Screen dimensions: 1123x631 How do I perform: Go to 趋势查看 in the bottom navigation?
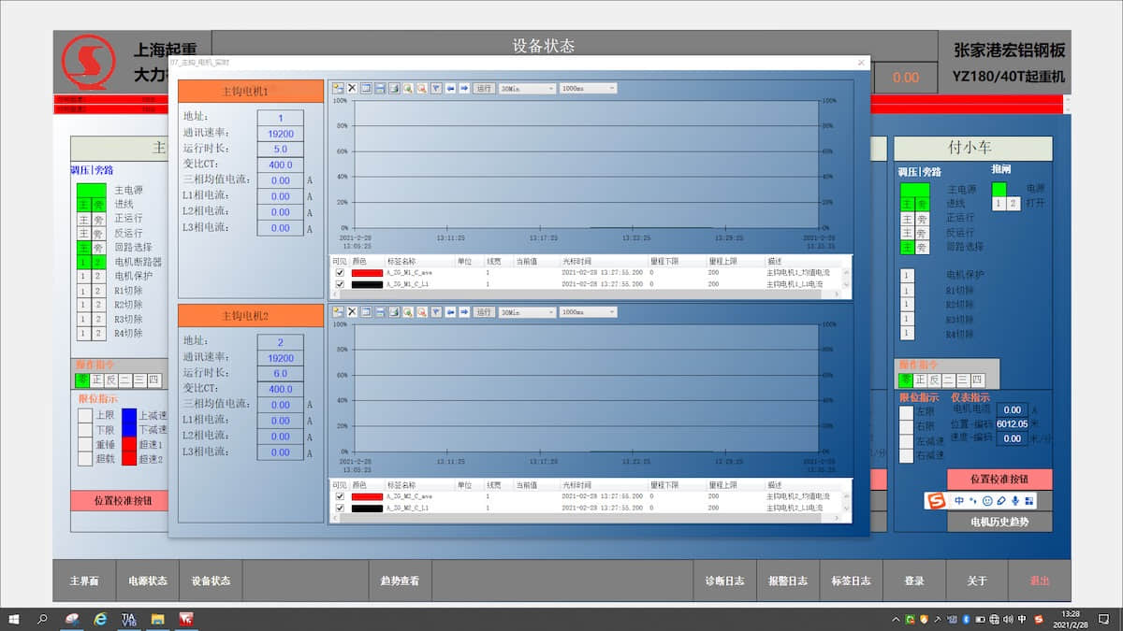[400, 581]
